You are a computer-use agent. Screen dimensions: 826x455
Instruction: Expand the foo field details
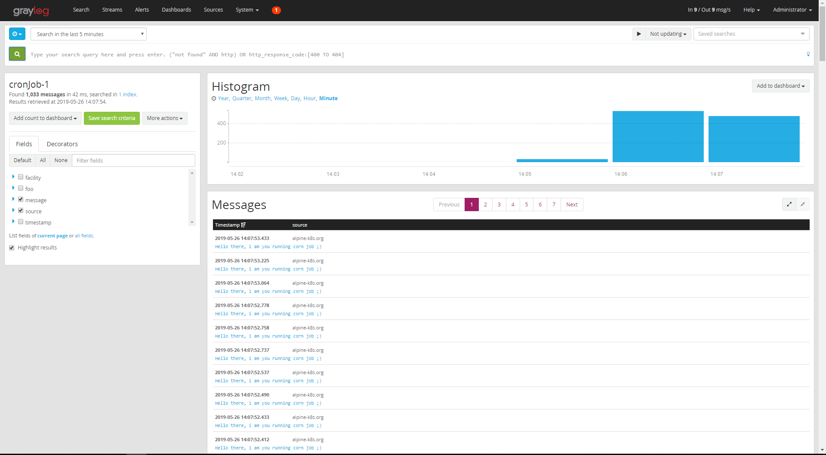coord(13,188)
